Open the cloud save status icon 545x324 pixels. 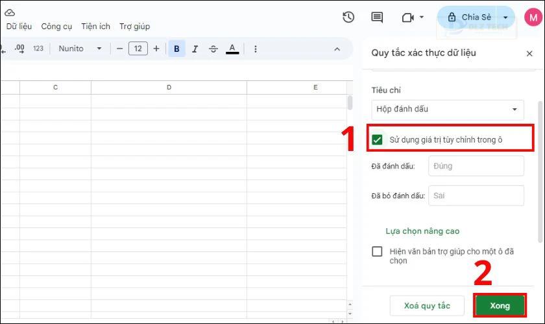[x=9, y=13]
